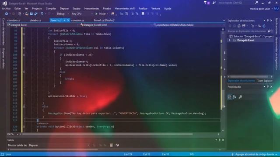The image size is (280, 157).
Task: Collapse the foreach fila outlining block
Action: point(24,34)
